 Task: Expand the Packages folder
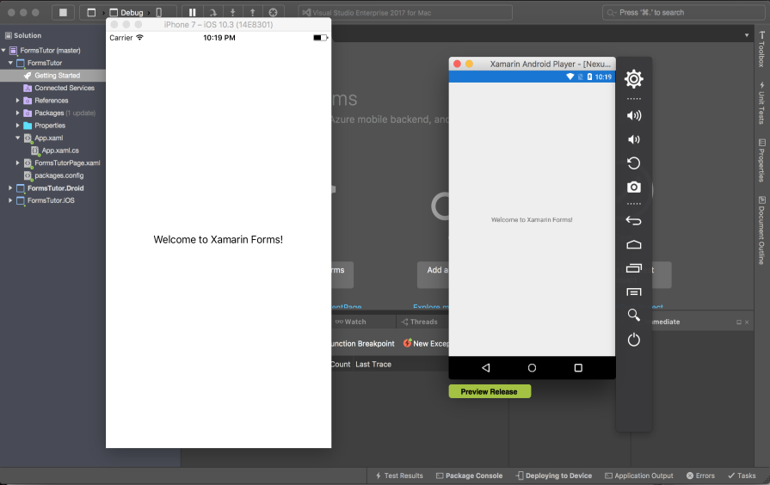(x=18, y=113)
